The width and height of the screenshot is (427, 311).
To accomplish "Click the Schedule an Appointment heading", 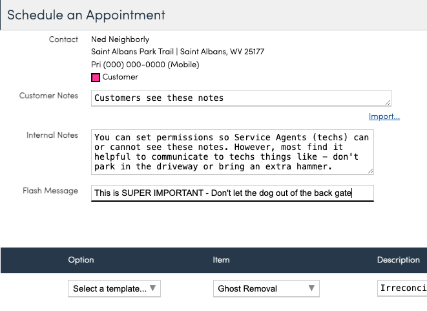I will 86,14.
